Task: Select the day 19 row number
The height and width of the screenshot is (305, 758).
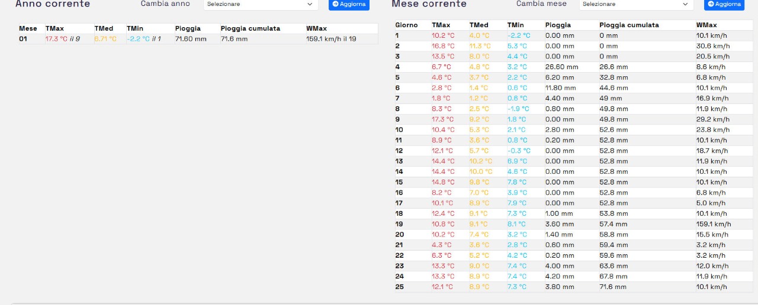Action: tap(399, 224)
